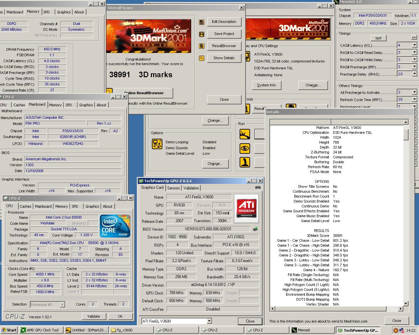Click the Edit Description icon in Overall Score
The image size is (419, 335).
pyautogui.click(x=202, y=22)
